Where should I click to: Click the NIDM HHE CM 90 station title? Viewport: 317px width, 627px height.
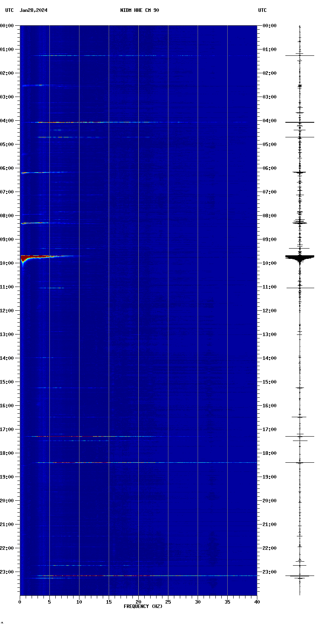(140, 10)
